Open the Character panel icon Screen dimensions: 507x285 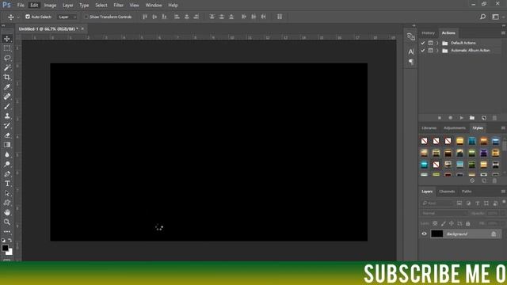tap(411, 51)
